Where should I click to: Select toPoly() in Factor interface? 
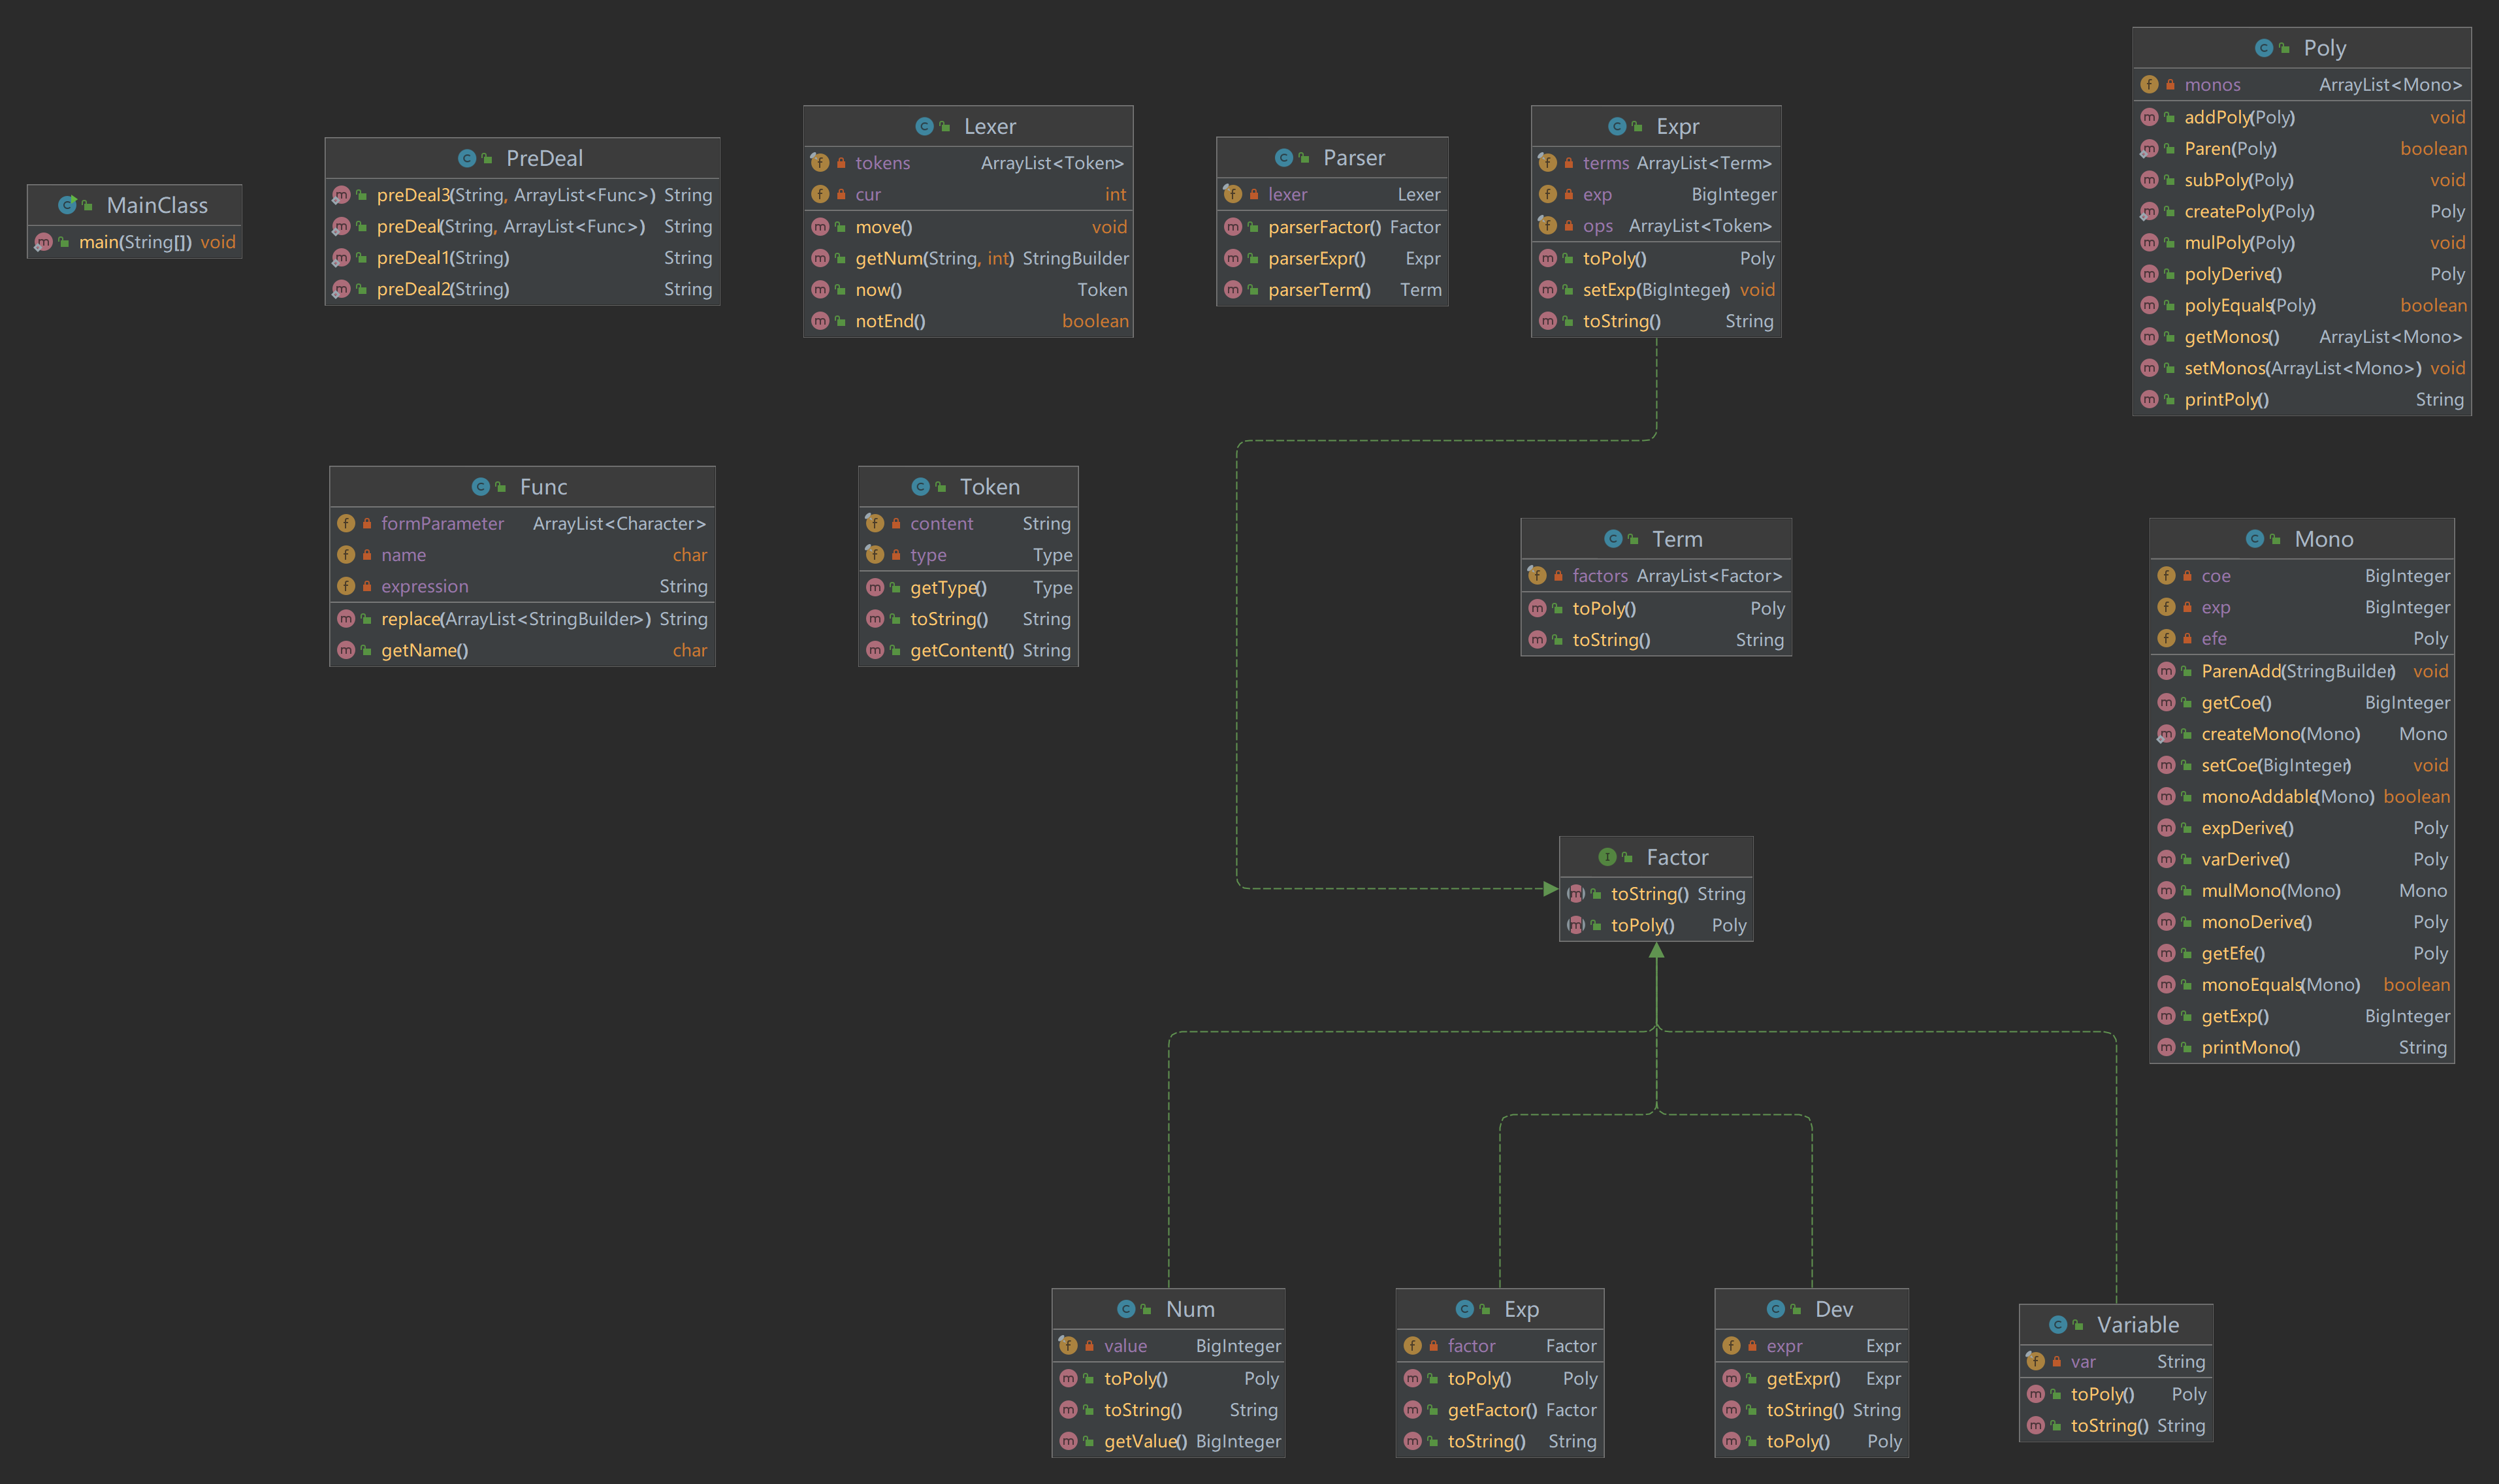click(1656, 925)
